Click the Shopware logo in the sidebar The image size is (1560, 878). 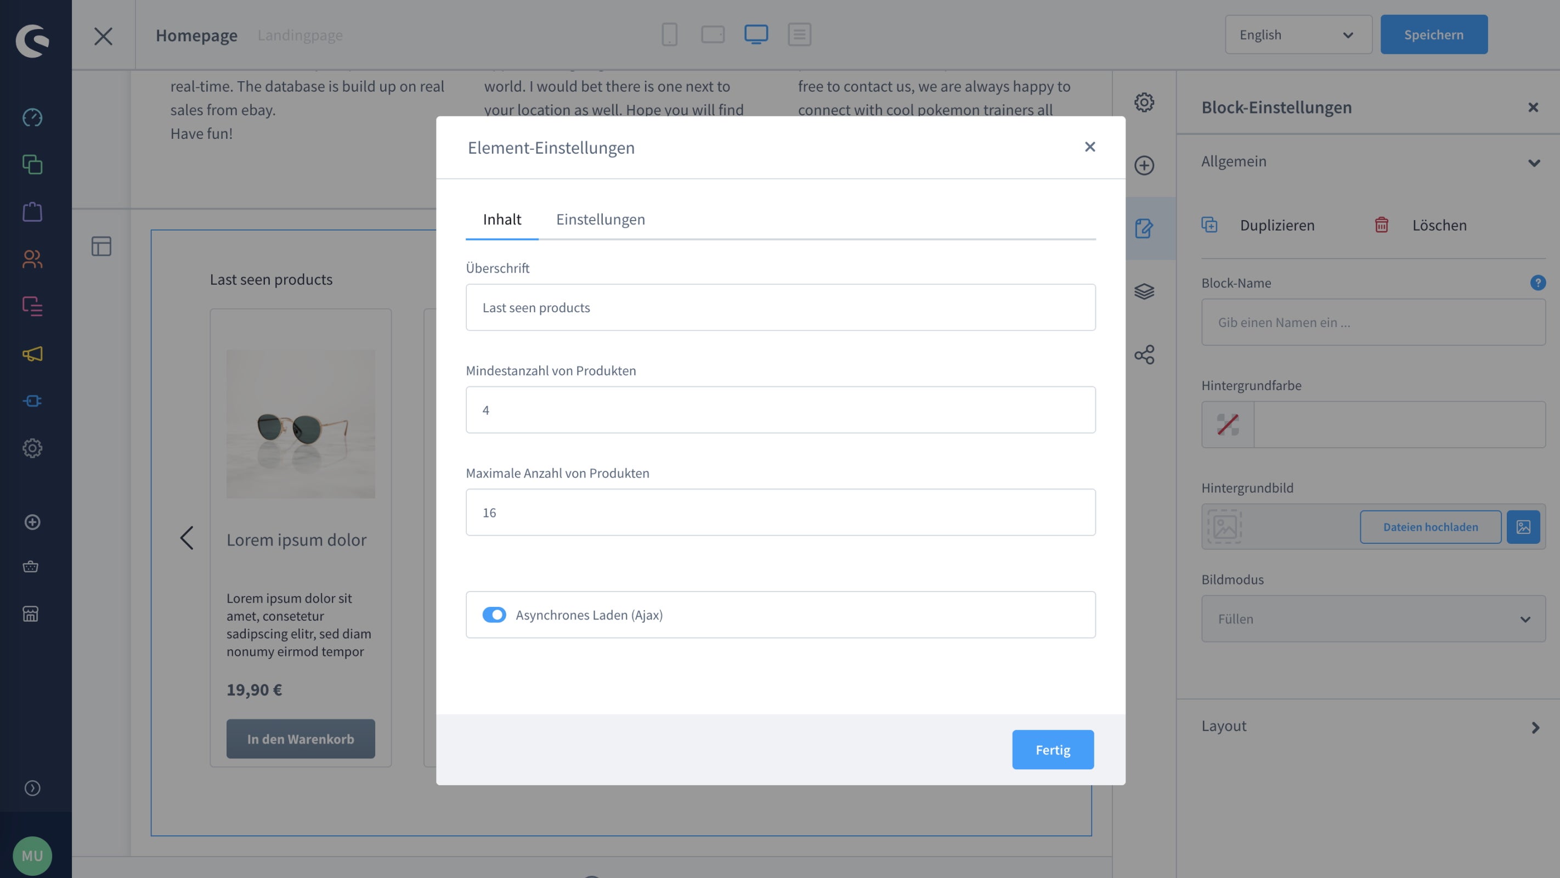pos(33,41)
